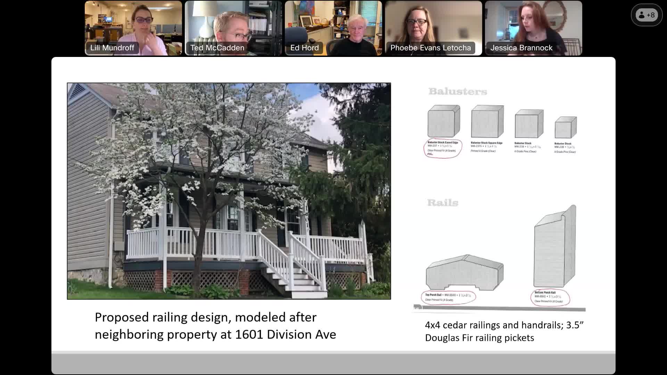Click the house porch photo in slide

(x=229, y=191)
